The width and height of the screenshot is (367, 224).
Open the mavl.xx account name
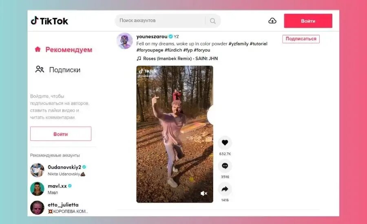57,186
